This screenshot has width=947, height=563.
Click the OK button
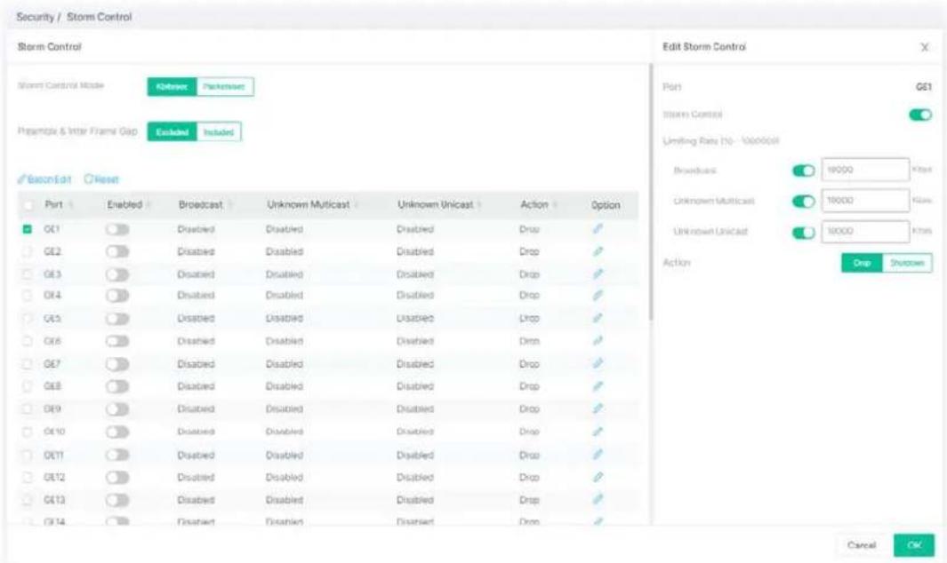914,545
